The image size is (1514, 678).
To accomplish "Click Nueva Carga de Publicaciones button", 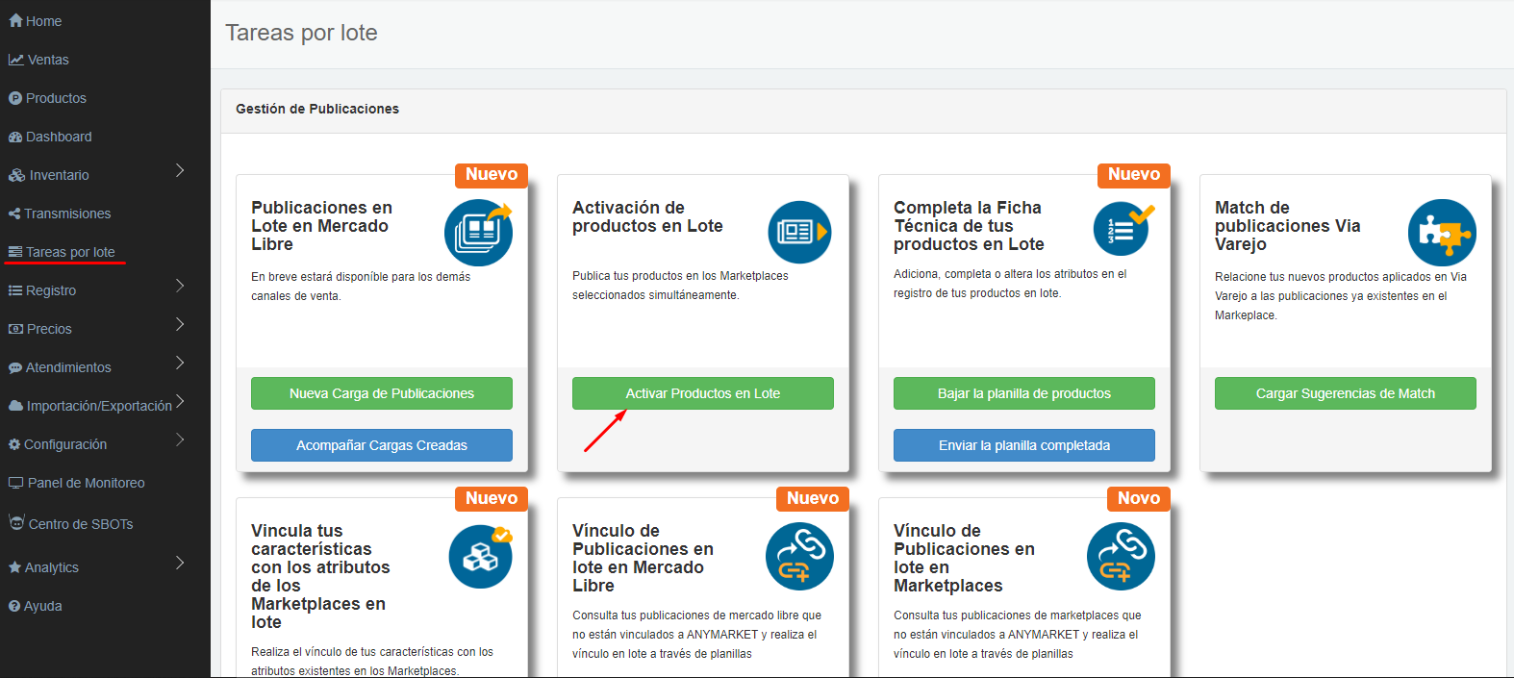I will coord(382,393).
